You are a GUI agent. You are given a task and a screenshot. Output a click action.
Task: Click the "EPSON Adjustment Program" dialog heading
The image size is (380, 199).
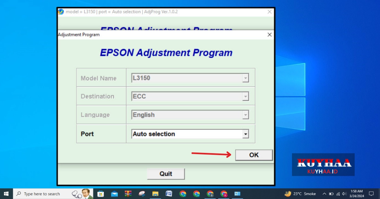click(x=166, y=52)
